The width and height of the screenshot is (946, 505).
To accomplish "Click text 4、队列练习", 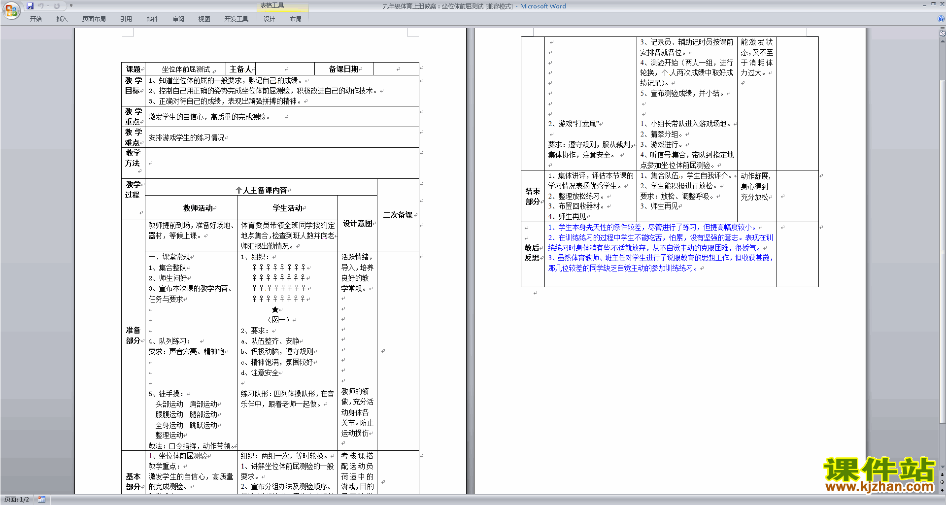I will point(169,341).
